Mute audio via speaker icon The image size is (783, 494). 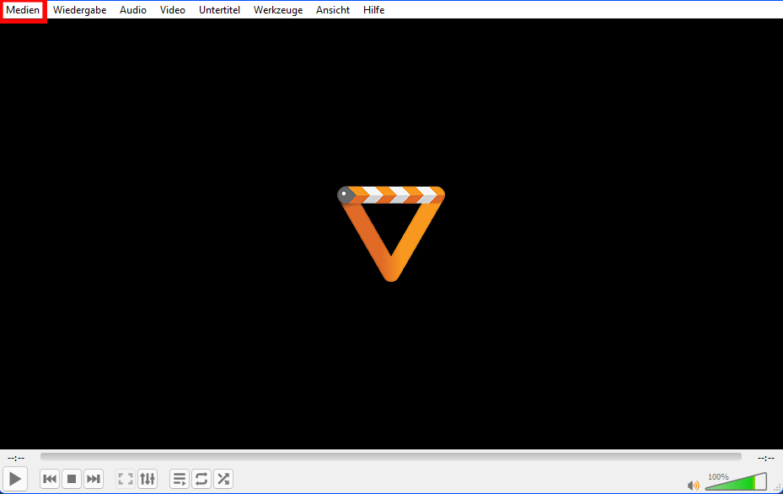coord(694,485)
